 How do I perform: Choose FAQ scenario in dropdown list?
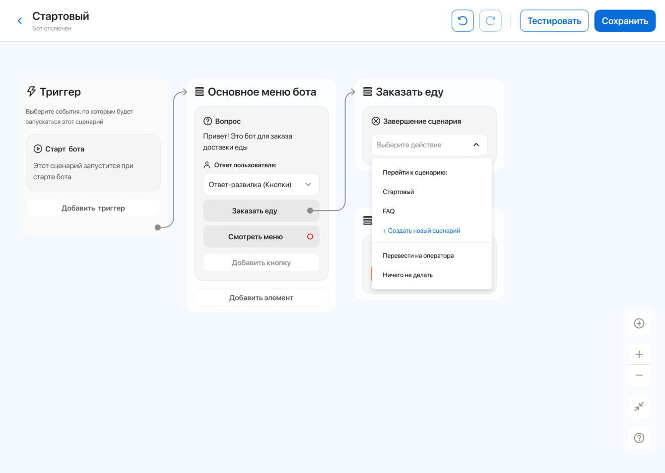[x=389, y=211]
